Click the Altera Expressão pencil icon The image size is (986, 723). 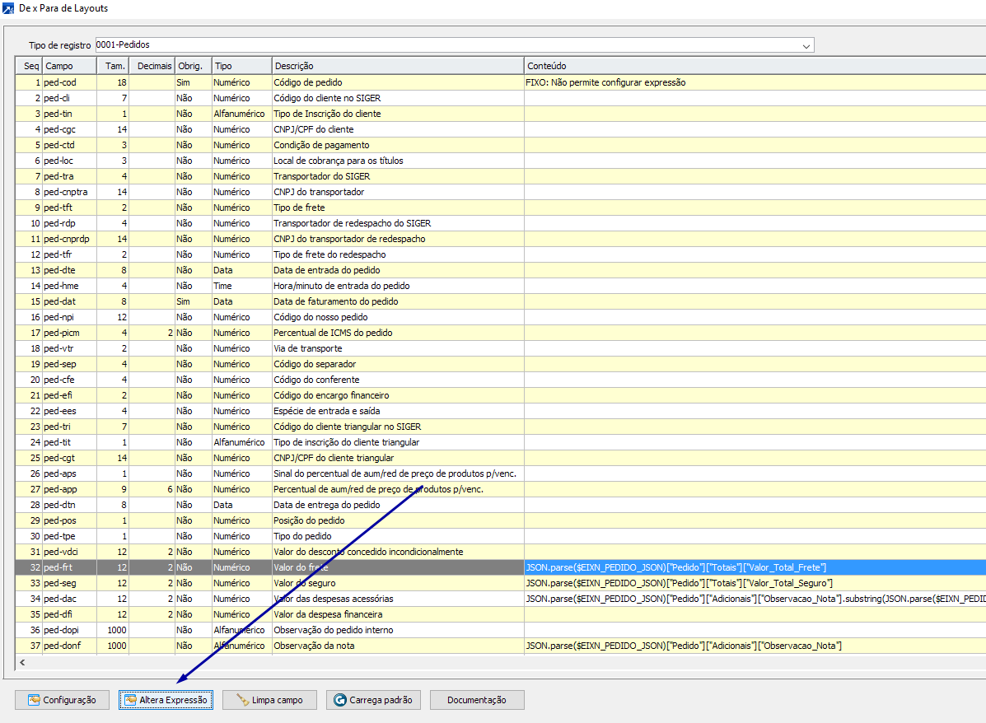[x=130, y=700]
